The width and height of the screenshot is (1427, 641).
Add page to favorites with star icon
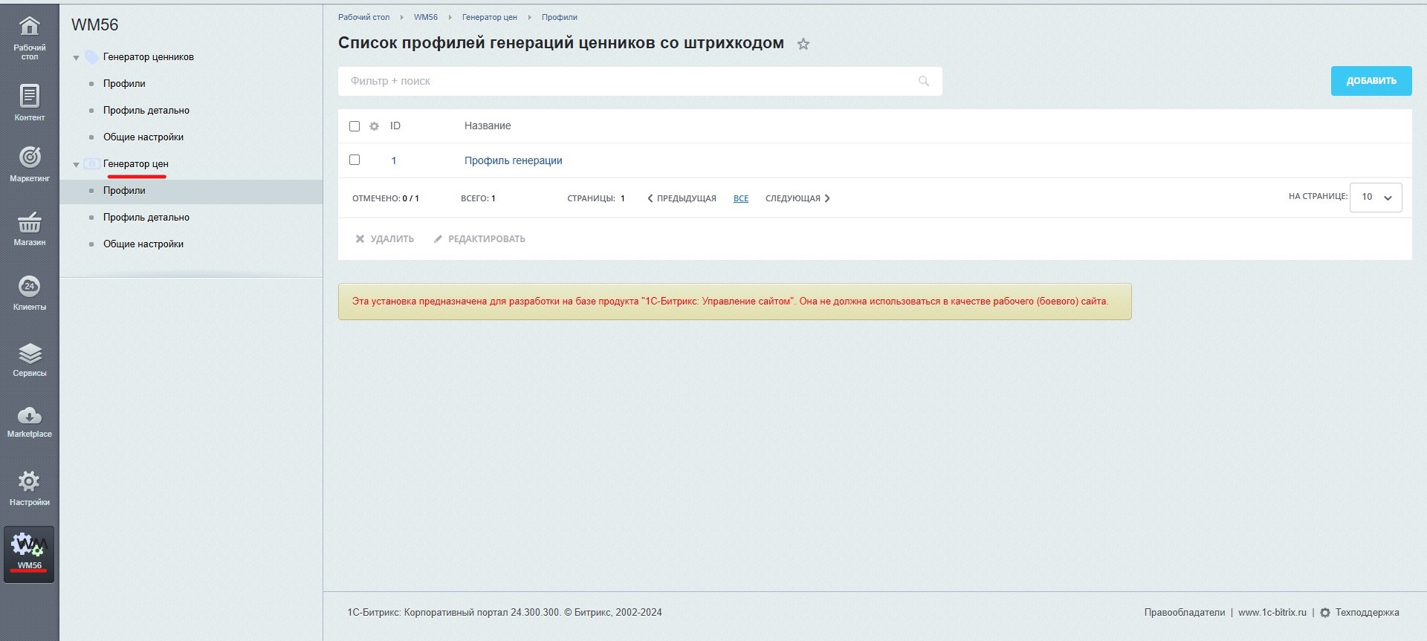click(x=803, y=44)
